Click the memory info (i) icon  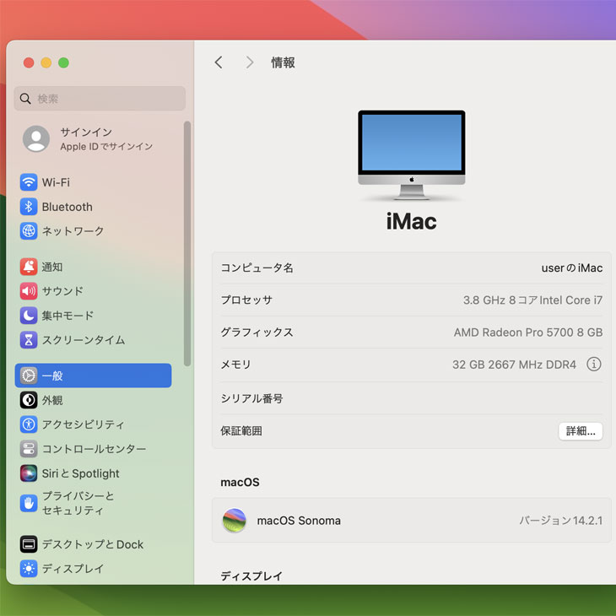coord(593,365)
